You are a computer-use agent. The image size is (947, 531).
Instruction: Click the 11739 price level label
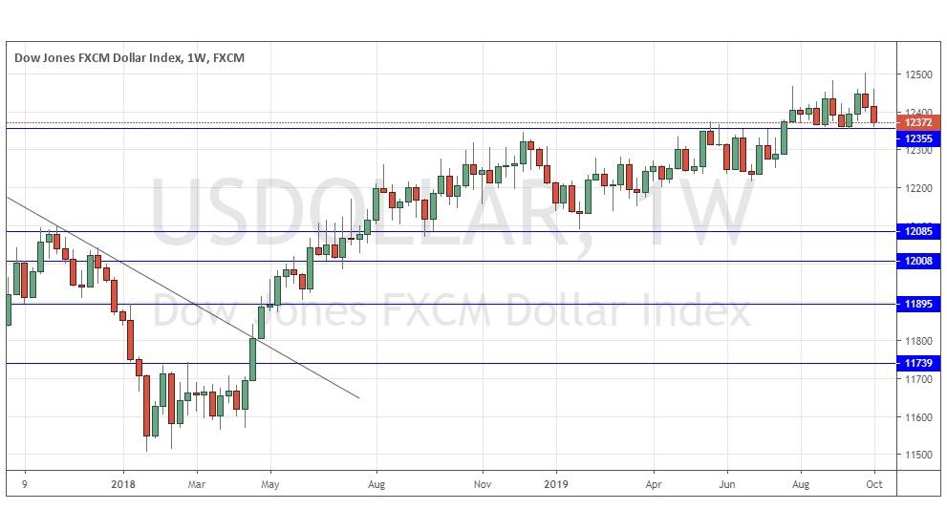[x=918, y=363]
